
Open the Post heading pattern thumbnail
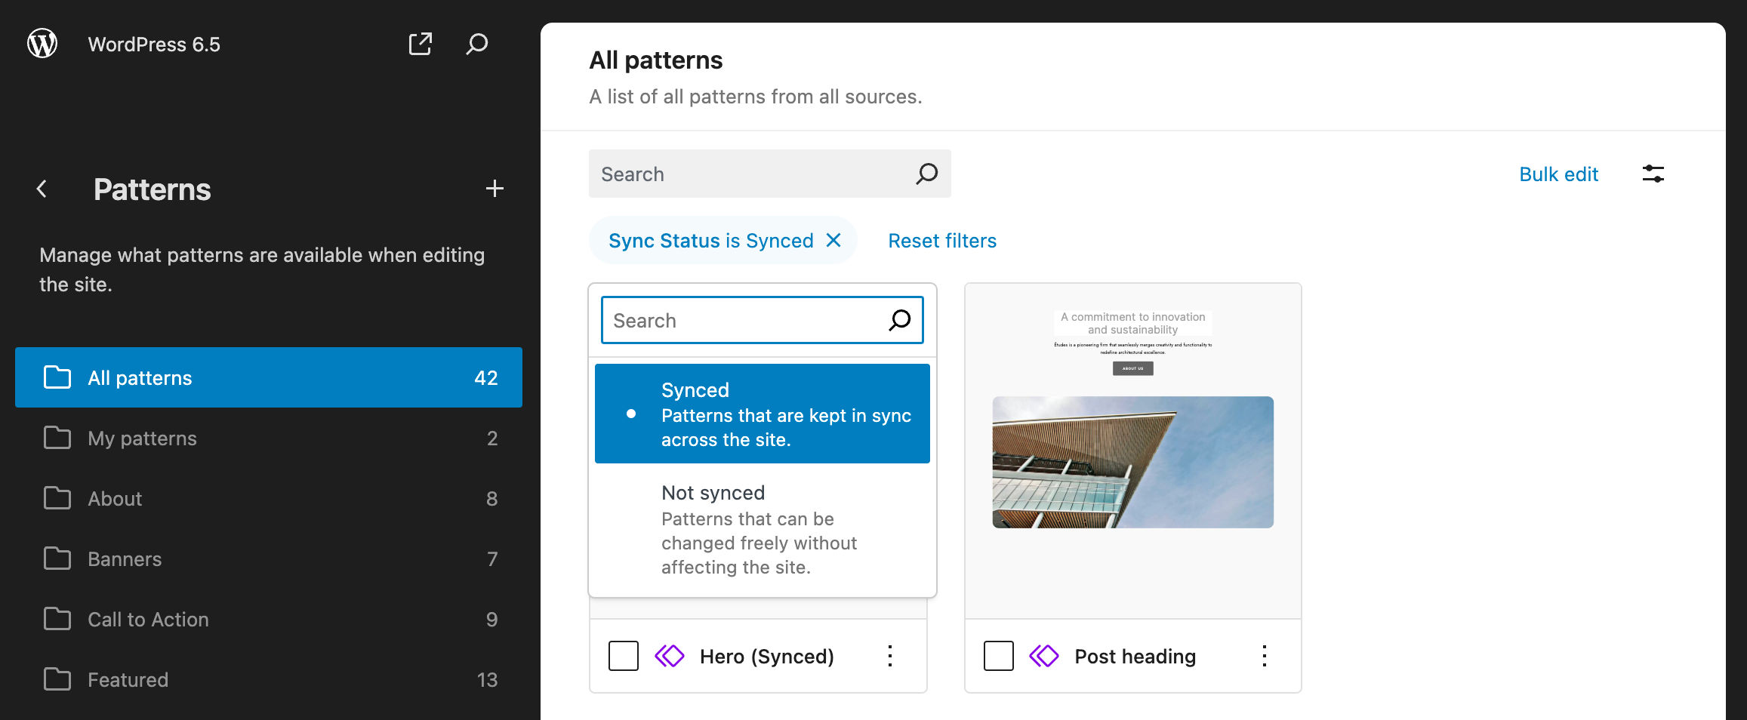point(1132,451)
